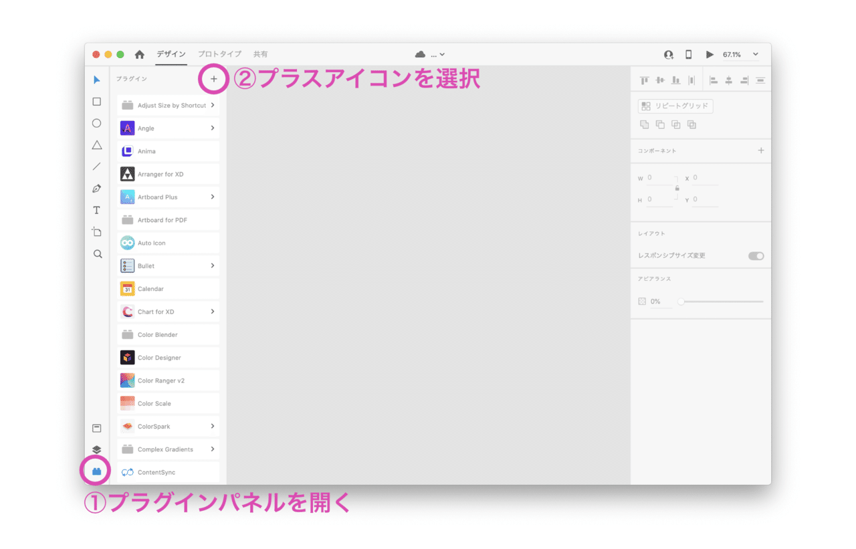Launch the Arranger for XD plugin
This screenshot has height=549, width=856.
169,174
